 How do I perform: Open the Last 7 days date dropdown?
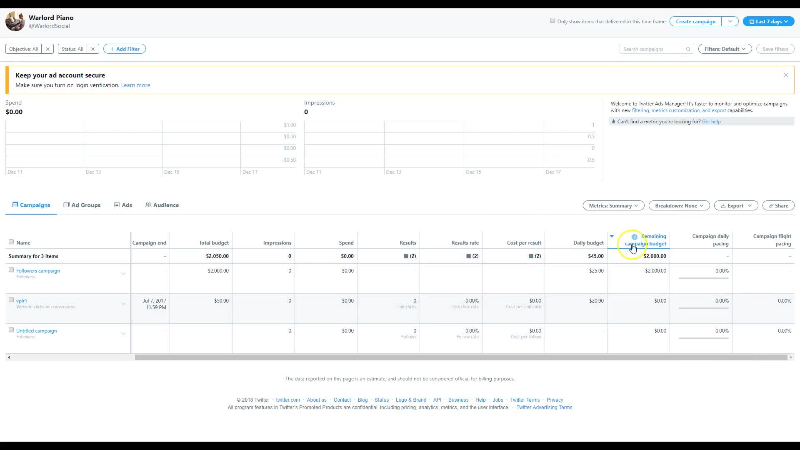pyautogui.click(x=768, y=22)
